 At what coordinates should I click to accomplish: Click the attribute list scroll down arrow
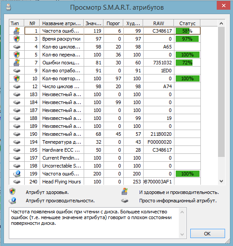[221, 181]
